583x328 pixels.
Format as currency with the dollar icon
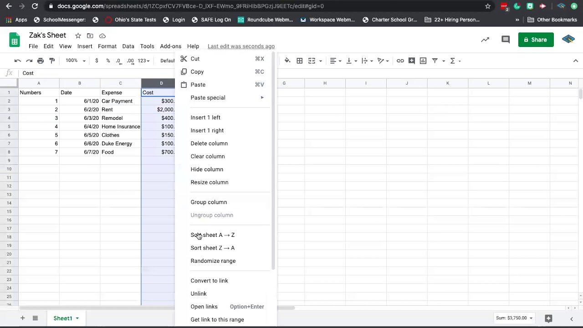97,61
